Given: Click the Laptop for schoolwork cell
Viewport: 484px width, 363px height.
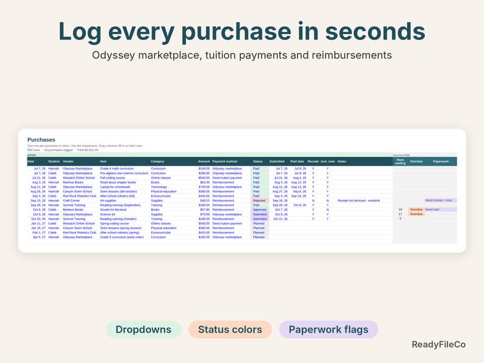Looking at the screenshot, I should tap(115, 187).
